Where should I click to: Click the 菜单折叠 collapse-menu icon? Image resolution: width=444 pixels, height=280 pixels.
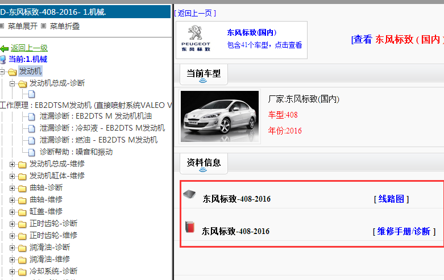43,26
